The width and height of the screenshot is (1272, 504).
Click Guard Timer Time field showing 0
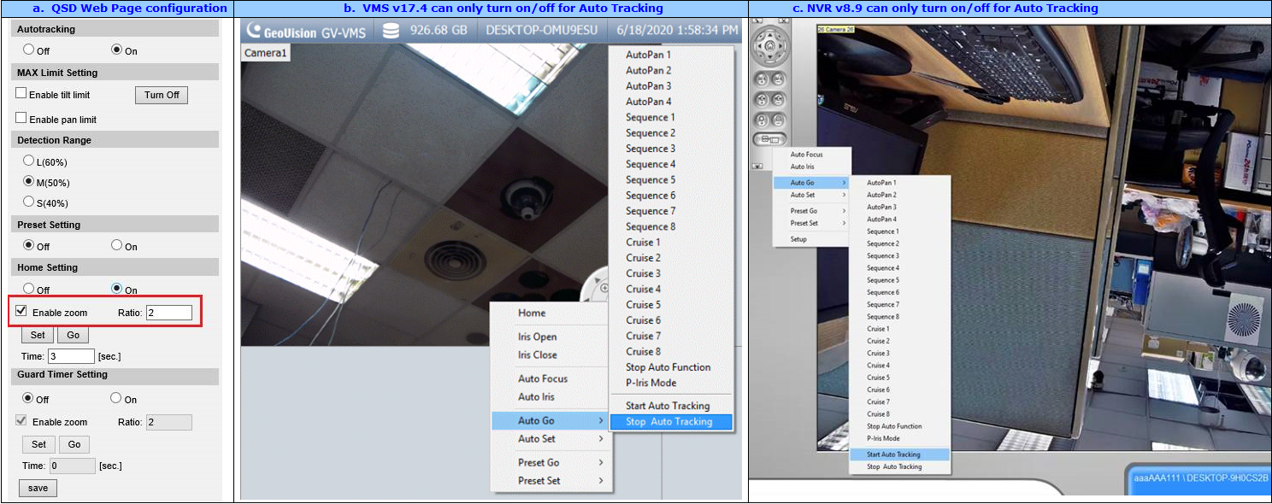pyautogui.click(x=72, y=466)
